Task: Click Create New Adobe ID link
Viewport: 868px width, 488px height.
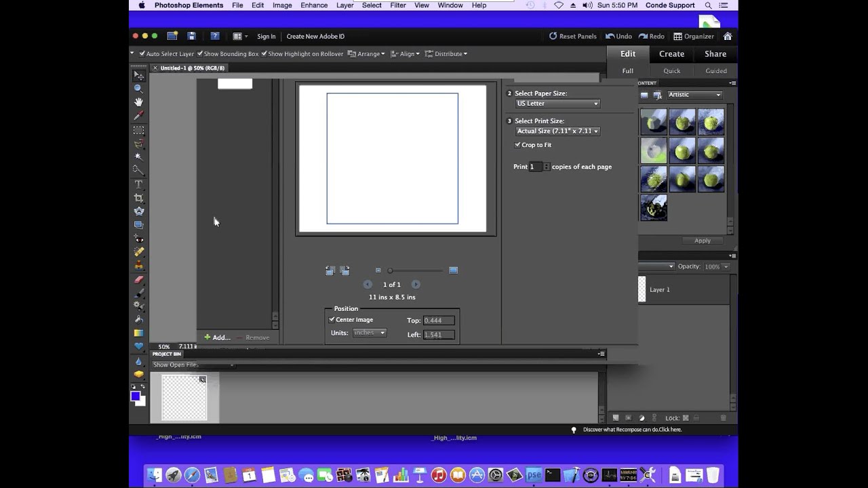Action: pos(315,37)
